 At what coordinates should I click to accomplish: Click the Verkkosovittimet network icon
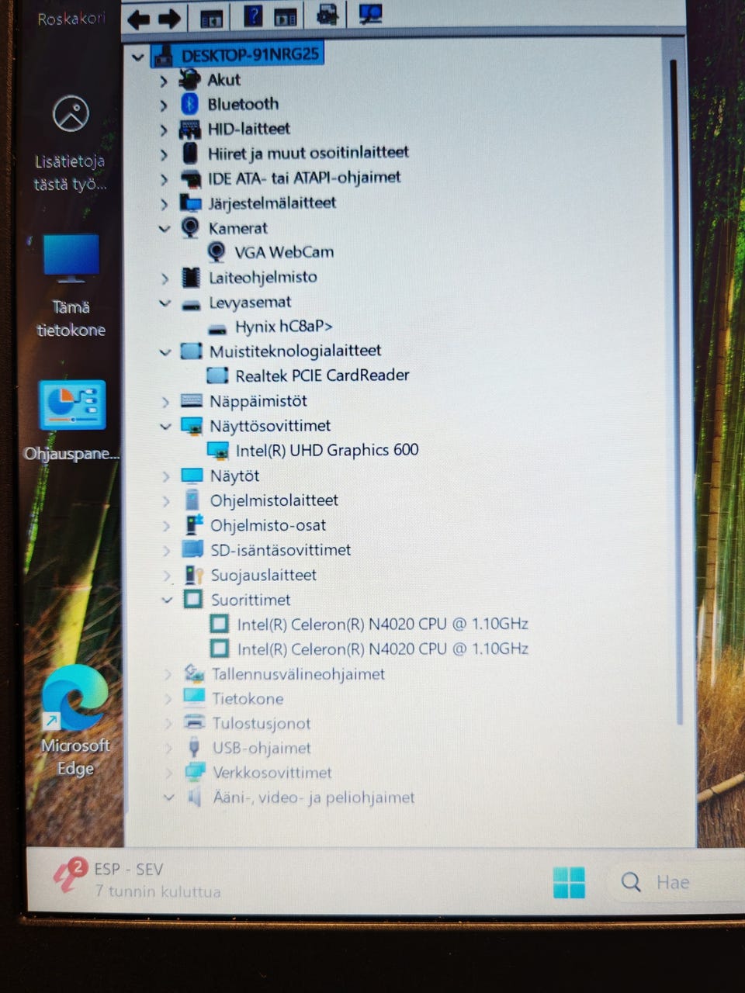195,772
